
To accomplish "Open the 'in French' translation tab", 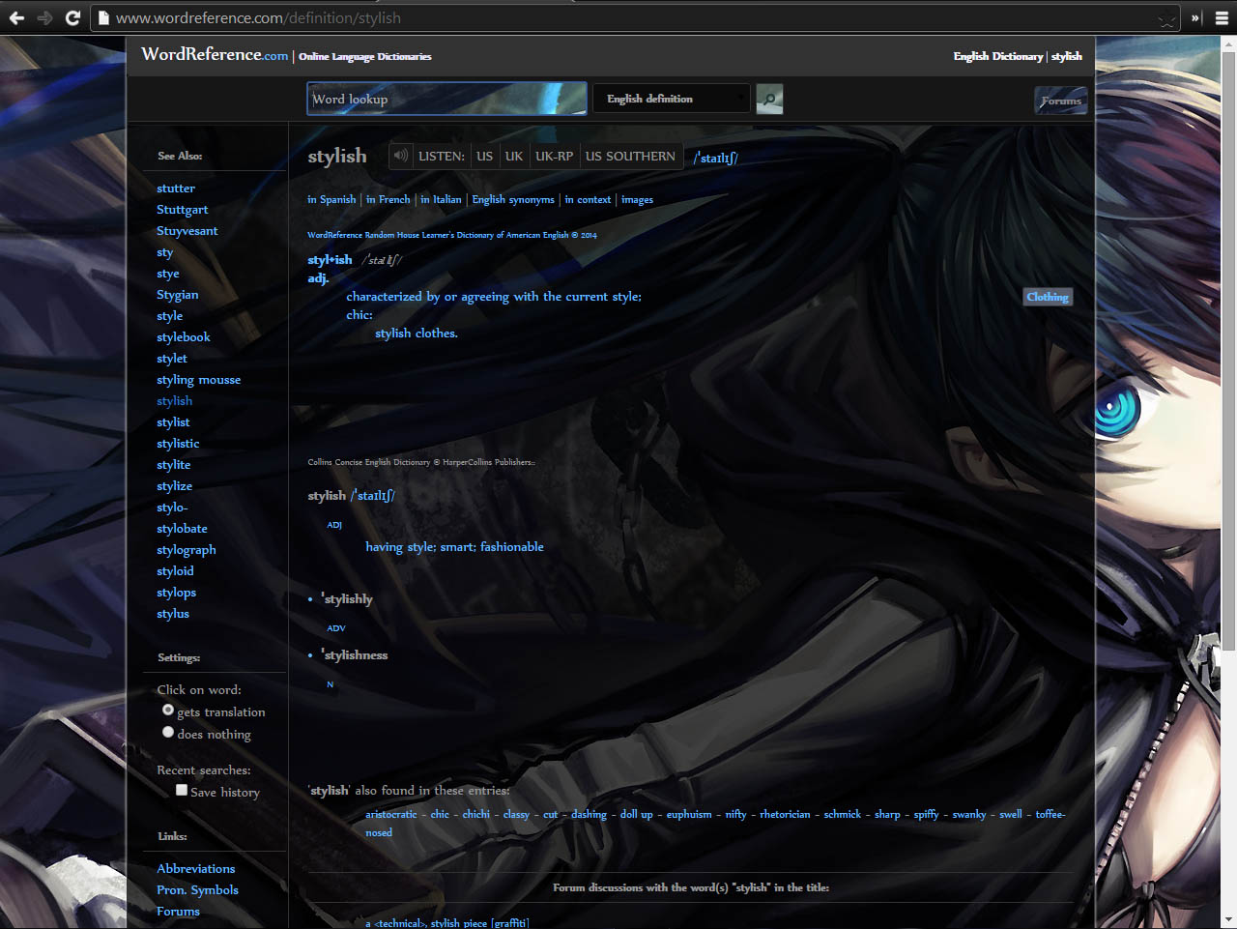I will click(388, 199).
